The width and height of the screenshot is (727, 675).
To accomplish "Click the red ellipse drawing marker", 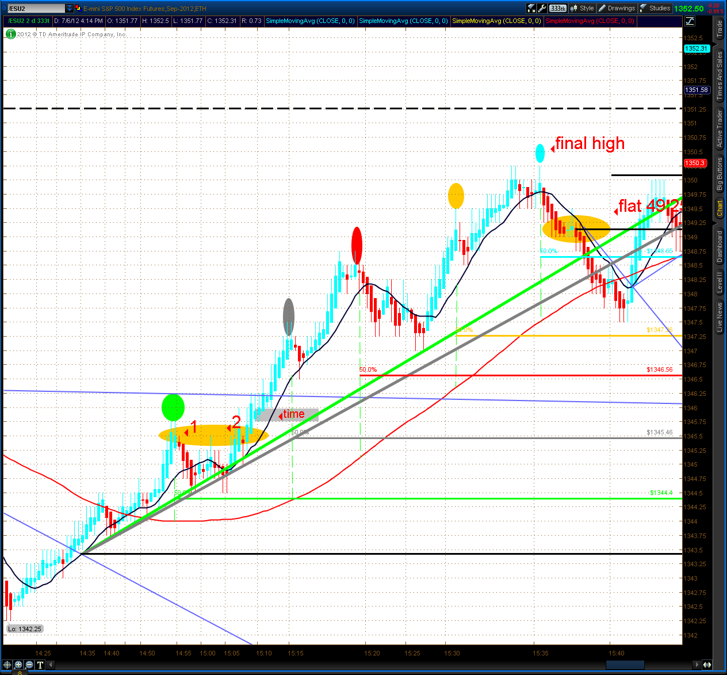I will pyautogui.click(x=357, y=246).
